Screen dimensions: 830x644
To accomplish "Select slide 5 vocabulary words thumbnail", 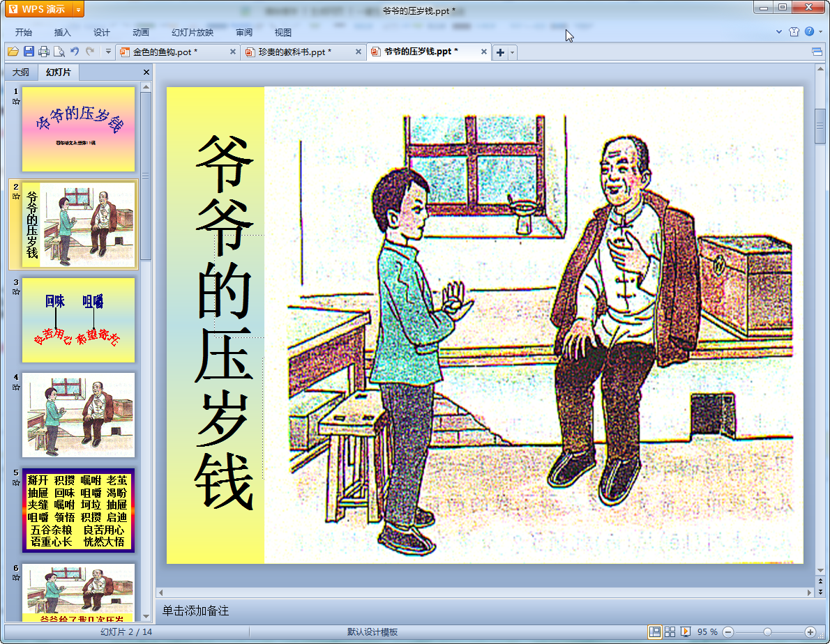I will (x=78, y=510).
